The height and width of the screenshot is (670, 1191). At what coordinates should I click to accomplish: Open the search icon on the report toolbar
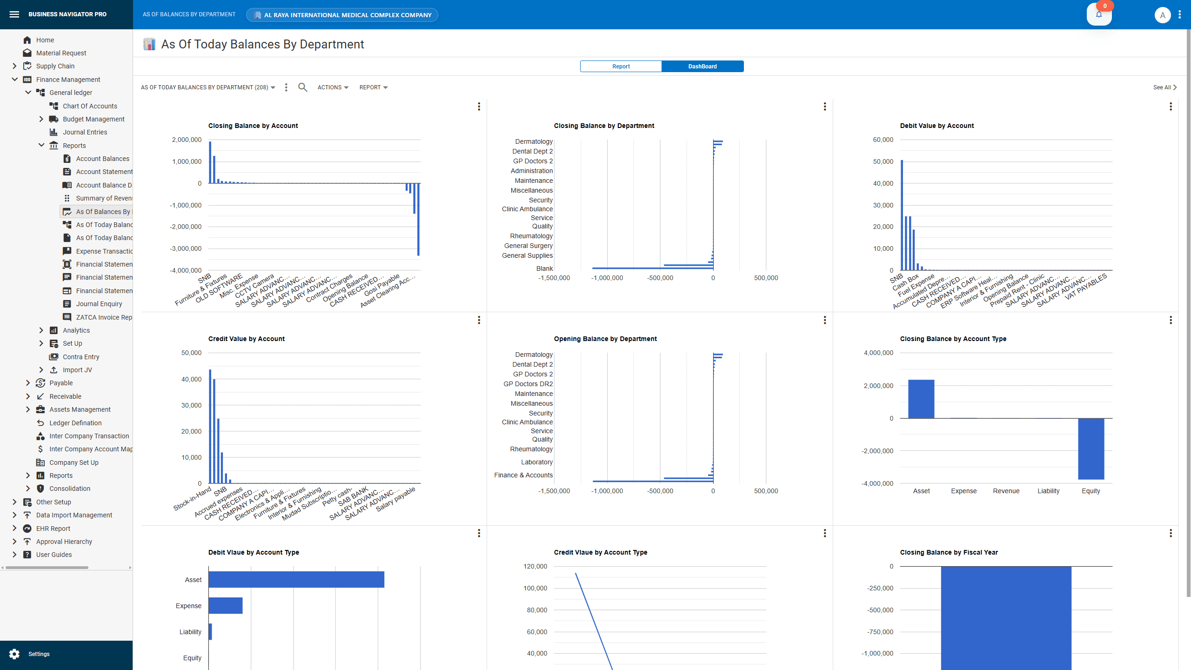point(302,87)
